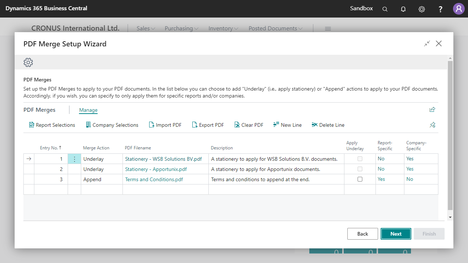Open wizard settings gear icon
Viewport: 468px width, 263px height.
click(28, 62)
